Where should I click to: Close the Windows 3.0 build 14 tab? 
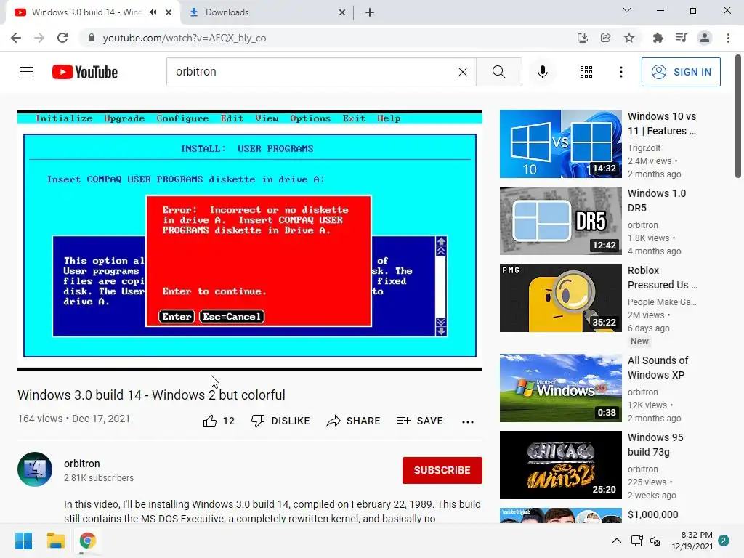coord(169,12)
